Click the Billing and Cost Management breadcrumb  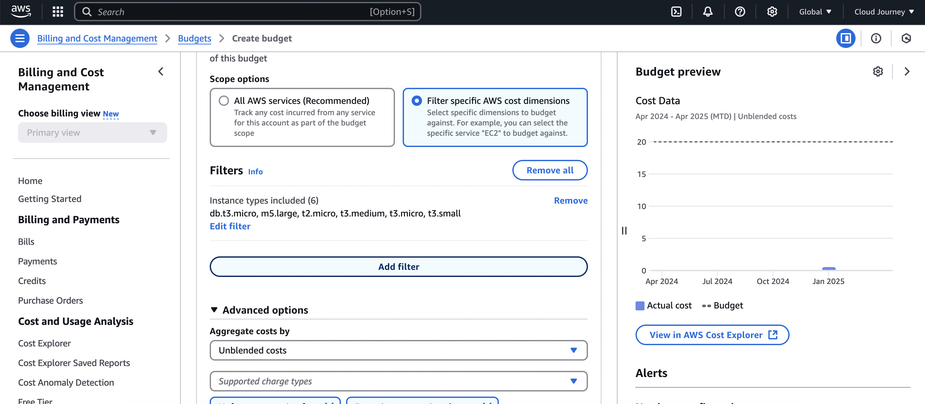[97, 38]
